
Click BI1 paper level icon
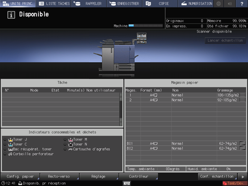[x=242, y=143]
